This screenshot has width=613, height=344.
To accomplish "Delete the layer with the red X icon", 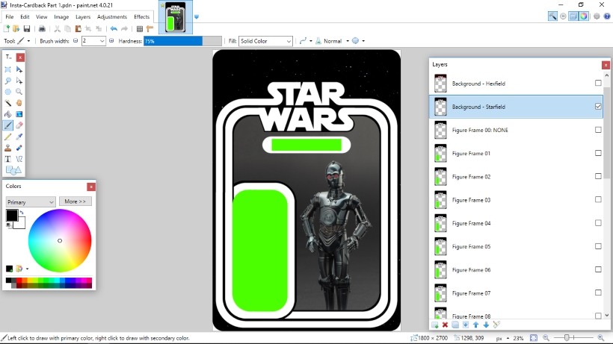I will 446,325.
